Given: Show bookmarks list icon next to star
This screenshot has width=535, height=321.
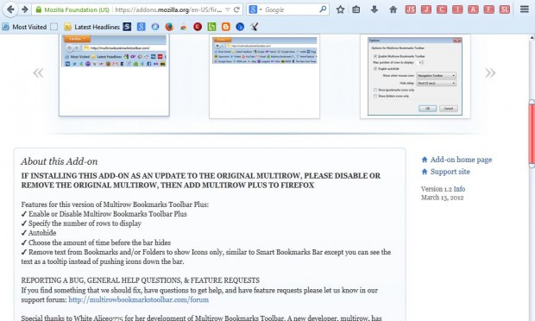Looking at the screenshot, I should pyautogui.click(x=356, y=9).
